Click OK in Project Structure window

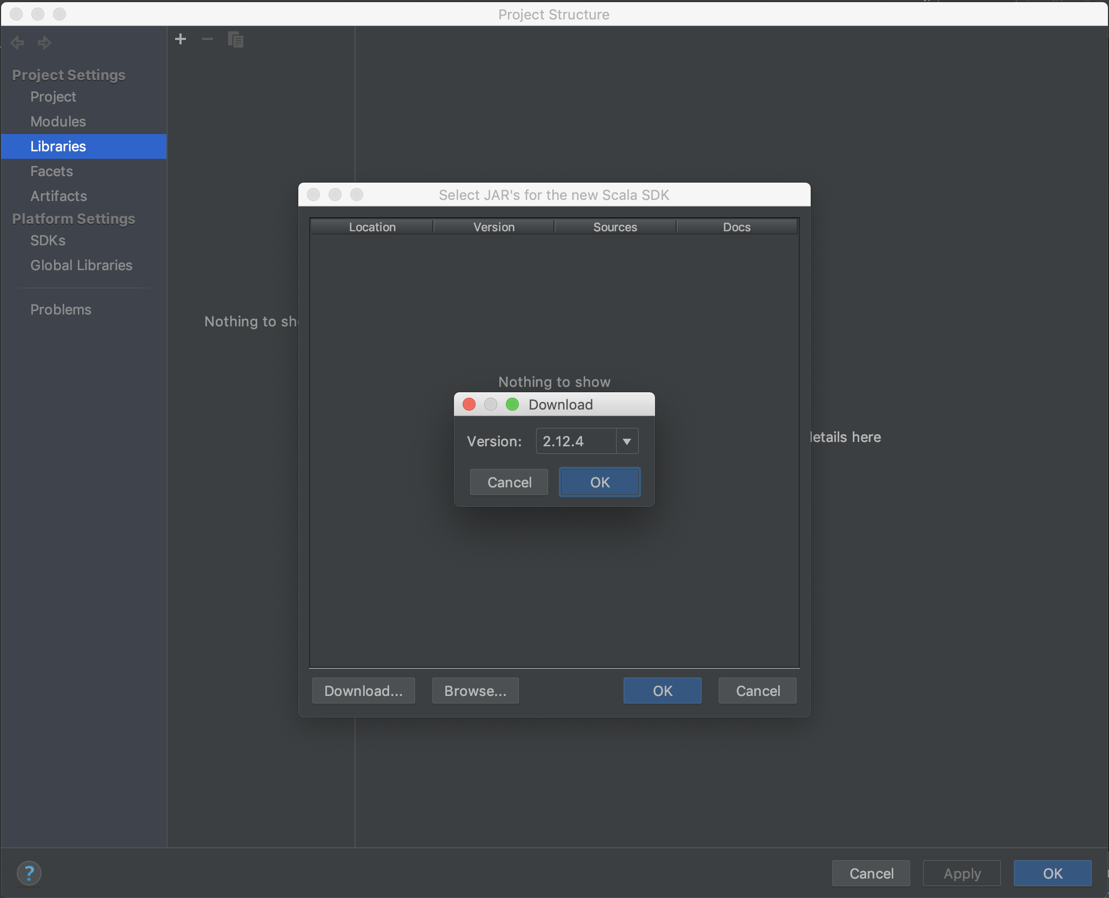(x=1053, y=873)
